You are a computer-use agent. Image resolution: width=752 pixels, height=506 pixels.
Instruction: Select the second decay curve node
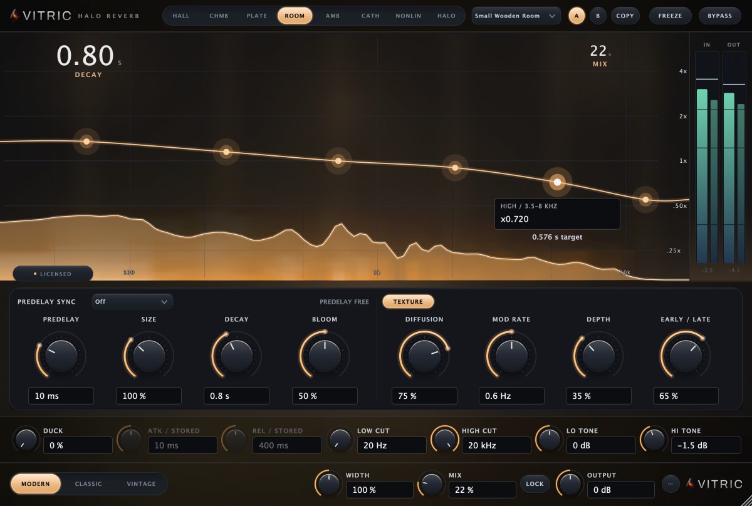click(226, 152)
